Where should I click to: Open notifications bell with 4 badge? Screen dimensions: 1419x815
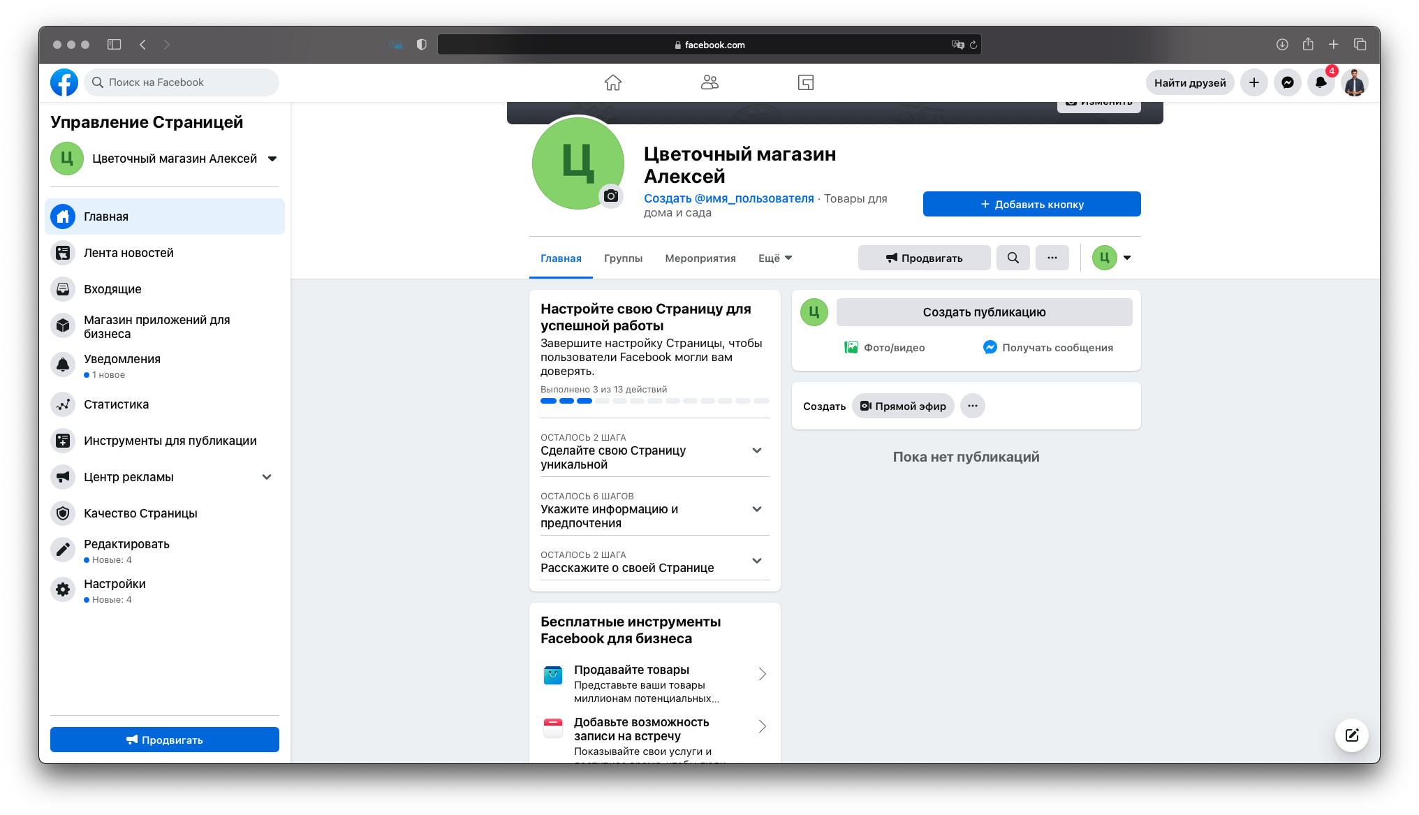[1321, 82]
